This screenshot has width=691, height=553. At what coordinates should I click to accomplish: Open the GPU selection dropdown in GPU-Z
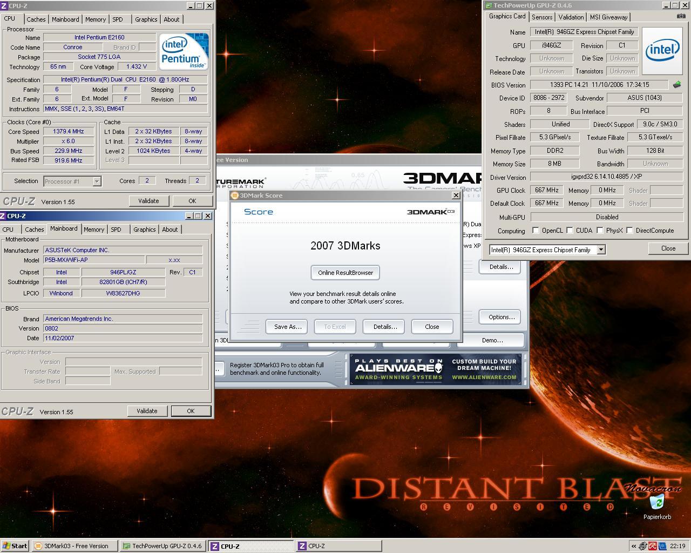pyautogui.click(x=601, y=249)
